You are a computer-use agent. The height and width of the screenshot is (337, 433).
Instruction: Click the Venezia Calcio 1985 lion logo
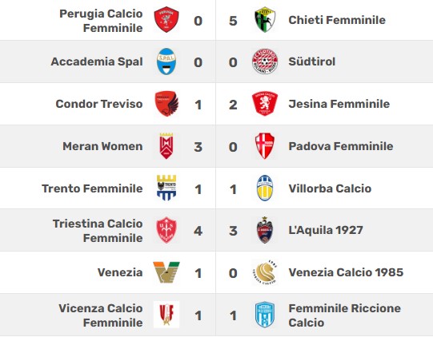click(265, 272)
